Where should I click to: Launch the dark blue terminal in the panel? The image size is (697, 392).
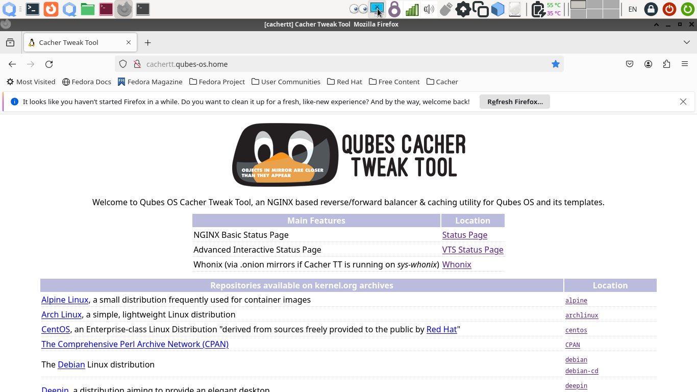(x=33, y=9)
